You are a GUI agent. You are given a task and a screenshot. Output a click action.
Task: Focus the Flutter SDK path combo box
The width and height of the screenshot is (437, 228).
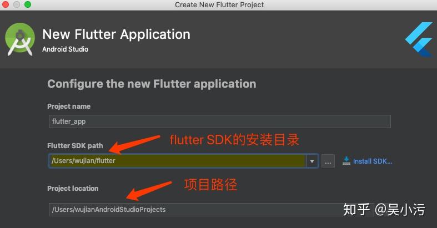click(178, 161)
